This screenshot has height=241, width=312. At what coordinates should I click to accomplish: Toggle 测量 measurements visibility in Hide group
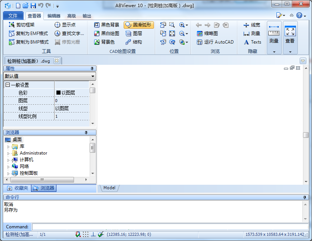tap(252, 33)
